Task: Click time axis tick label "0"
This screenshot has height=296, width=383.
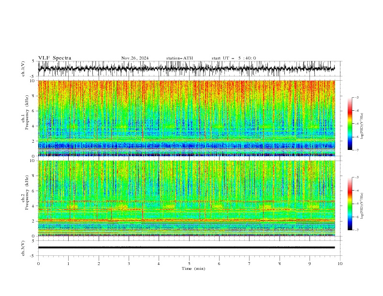Action: (38, 264)
